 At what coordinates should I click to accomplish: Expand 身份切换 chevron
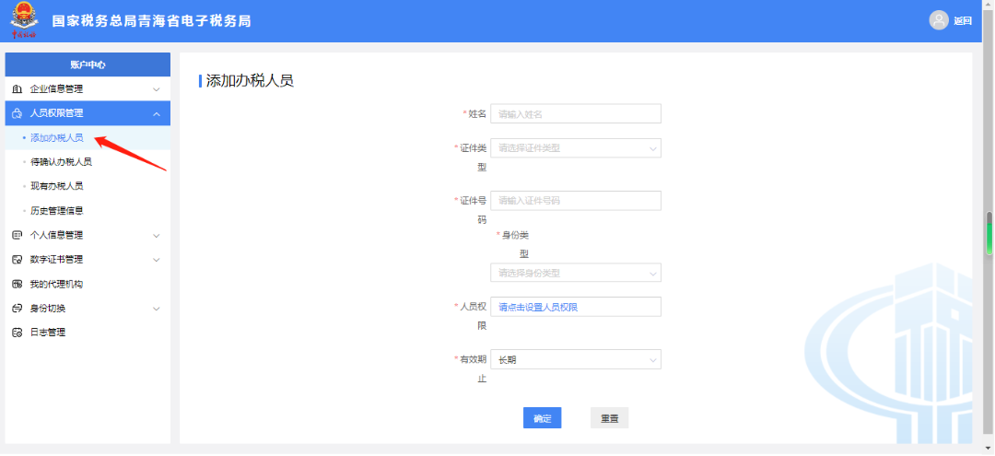coord(157,309)
